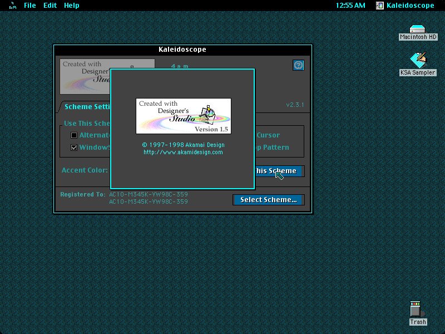Open the Help menu

tap(72, 6)
